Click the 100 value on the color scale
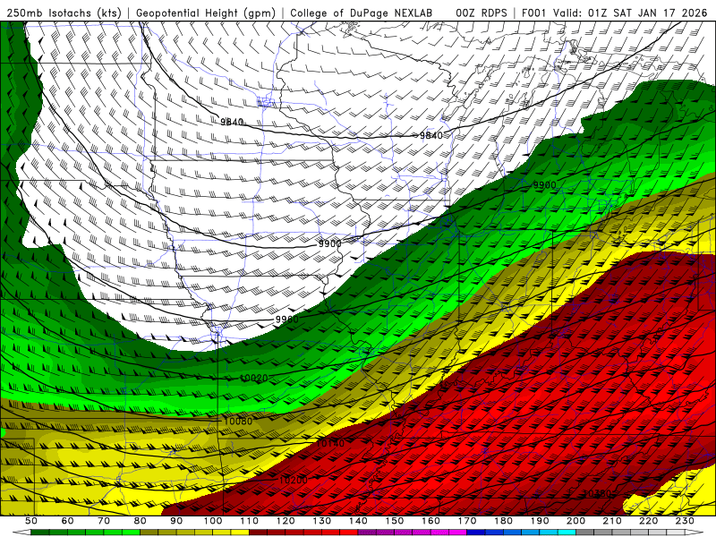The height and width of the screenshot is (537, 716). [213, 521]
